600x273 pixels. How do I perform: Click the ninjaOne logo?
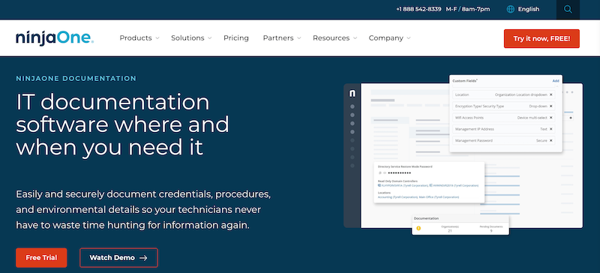(x=55, y=38)
